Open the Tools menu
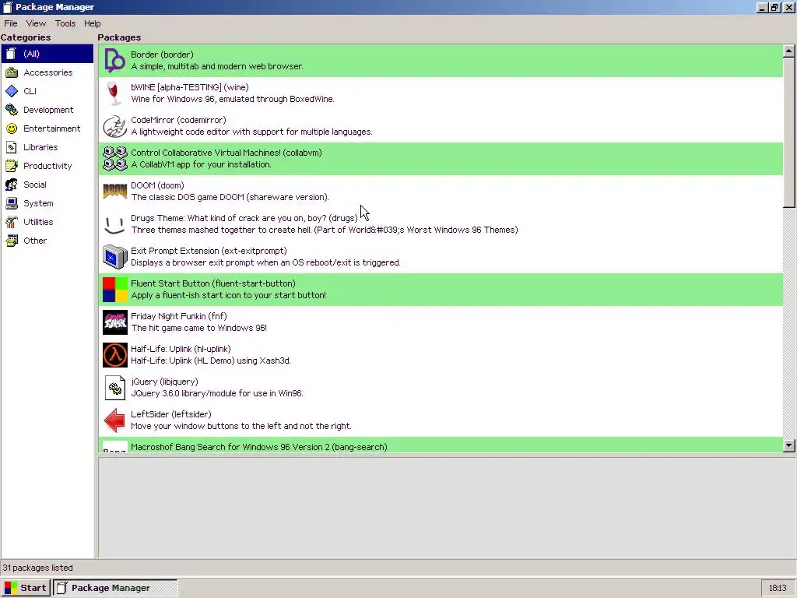 click(x=65, y=23)
